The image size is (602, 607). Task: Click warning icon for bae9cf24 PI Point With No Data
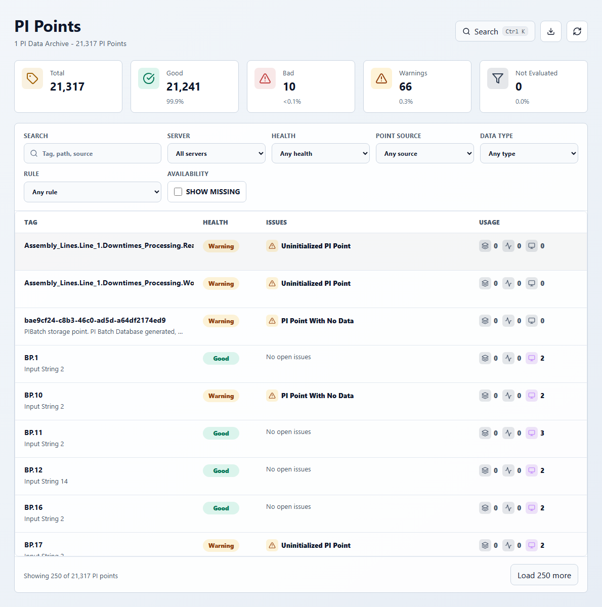pos(272,321)
